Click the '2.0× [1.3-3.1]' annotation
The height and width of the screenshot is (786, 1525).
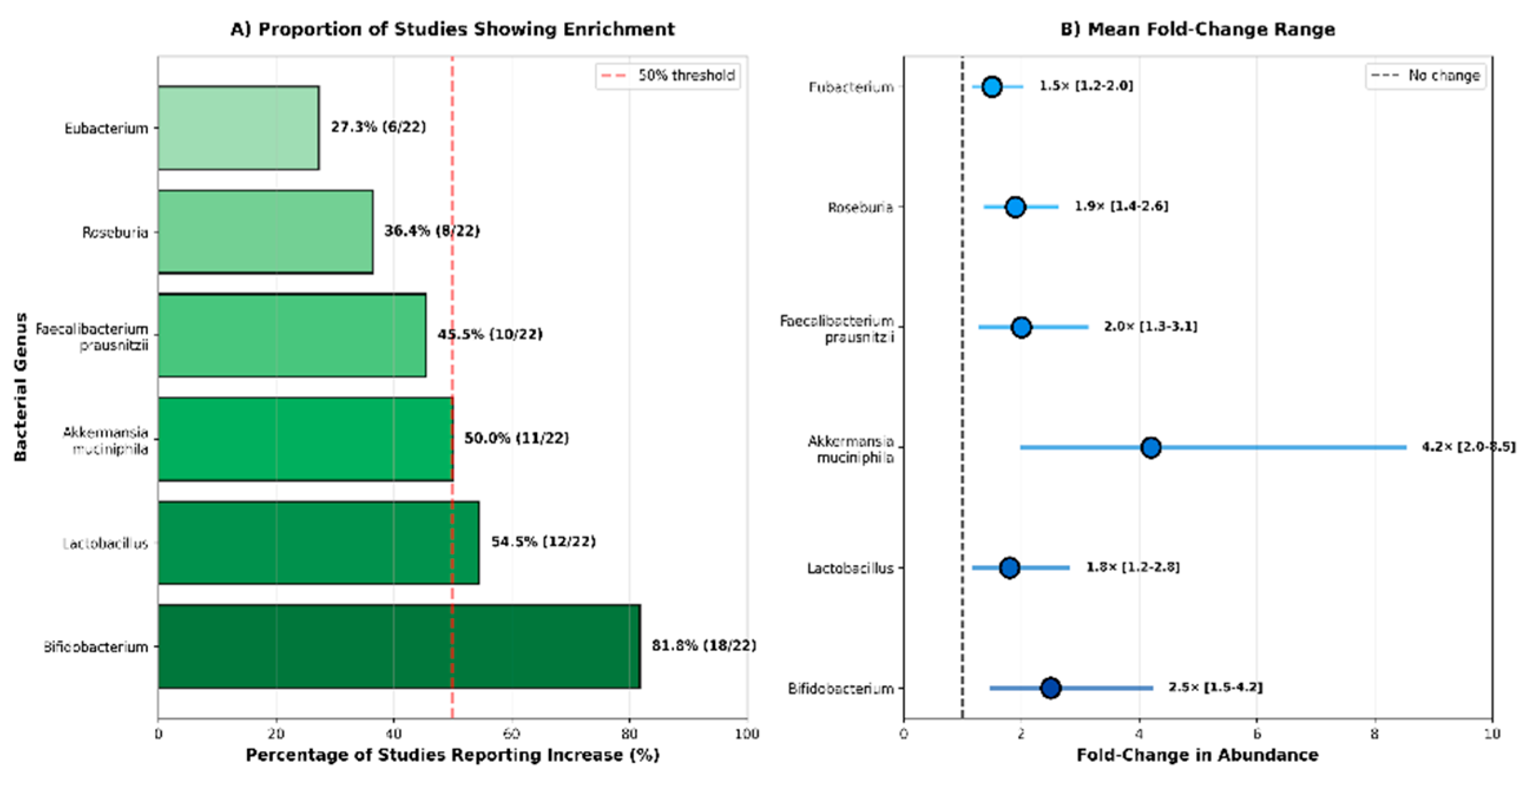(x=1150, y=326)
